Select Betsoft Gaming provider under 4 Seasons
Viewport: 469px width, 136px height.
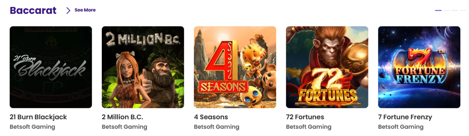pos(217,127)
